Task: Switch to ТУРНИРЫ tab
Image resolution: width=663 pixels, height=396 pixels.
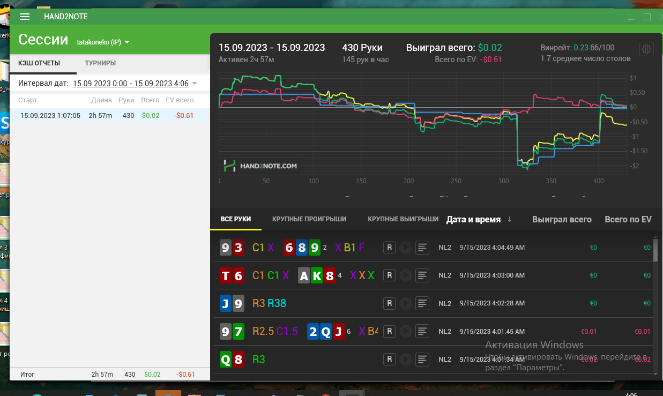Action: 100,63
